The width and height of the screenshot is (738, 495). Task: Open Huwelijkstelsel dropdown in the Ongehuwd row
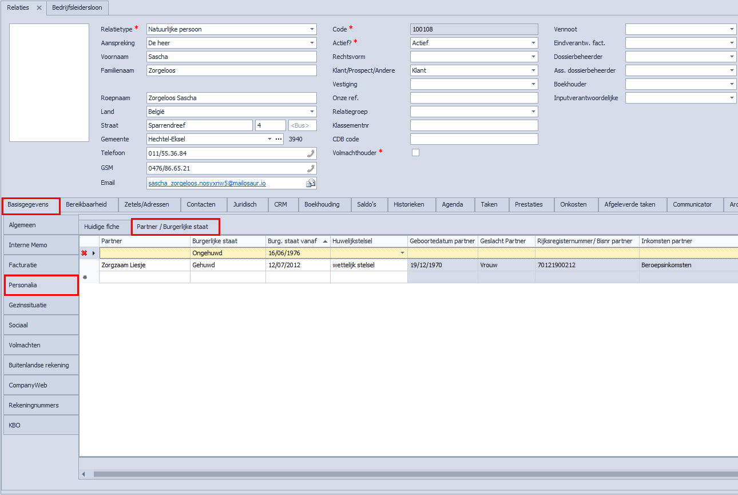tap(402, 253)
